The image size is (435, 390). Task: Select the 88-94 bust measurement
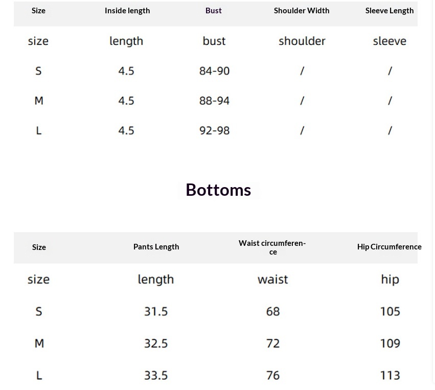[x=214, y=101]
